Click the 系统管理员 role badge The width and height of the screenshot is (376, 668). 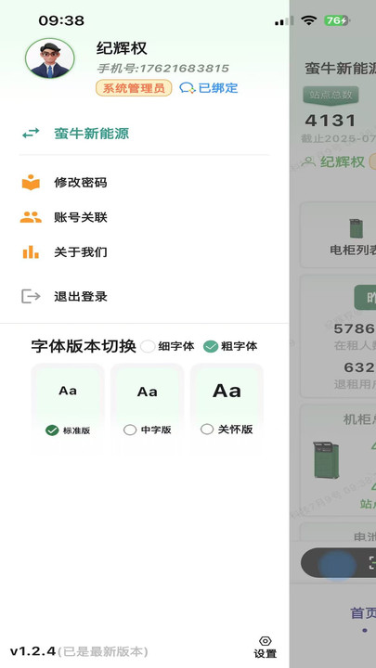pyautogui.click(x=134, y=88)
